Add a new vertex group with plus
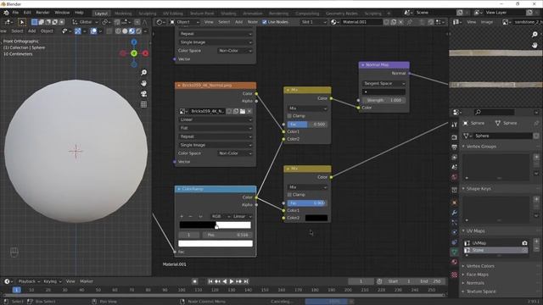 pos(536,157)
